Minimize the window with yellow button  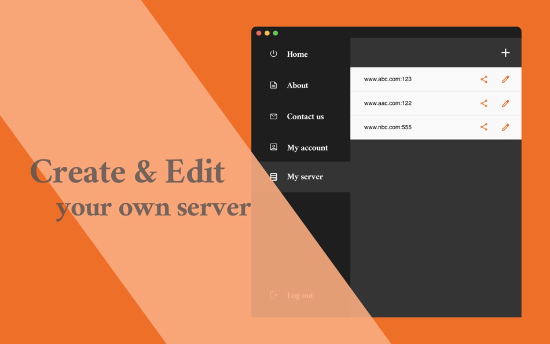(267, 33)
